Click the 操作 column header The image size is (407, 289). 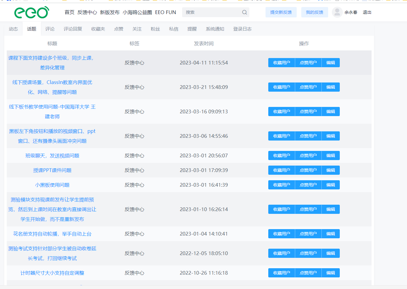[304, 44]
